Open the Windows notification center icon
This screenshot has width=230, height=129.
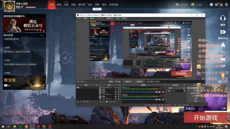[x=226, y=126]
